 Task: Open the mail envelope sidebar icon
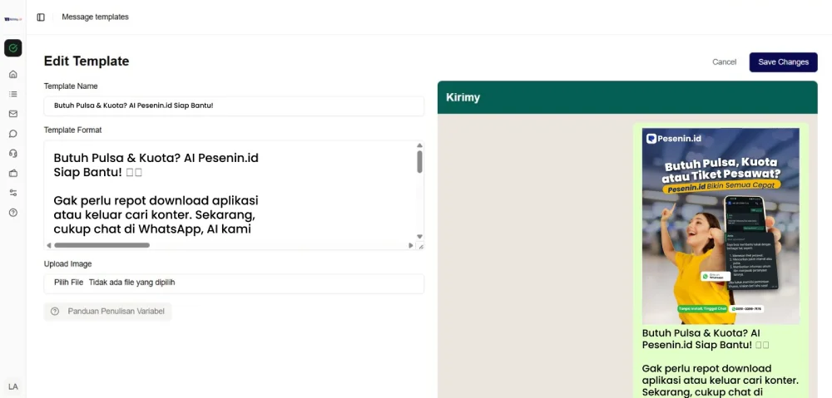(13, 114)
